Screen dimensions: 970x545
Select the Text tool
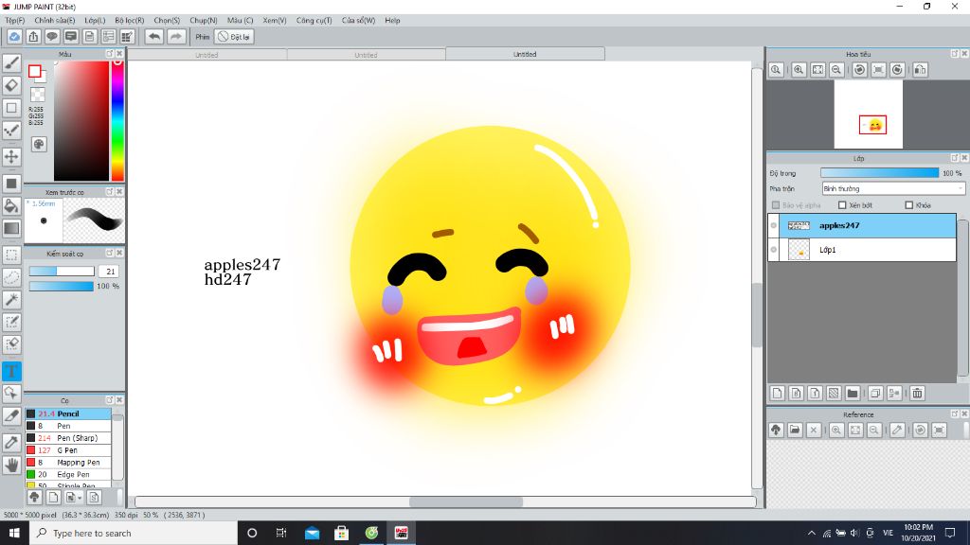11,371
